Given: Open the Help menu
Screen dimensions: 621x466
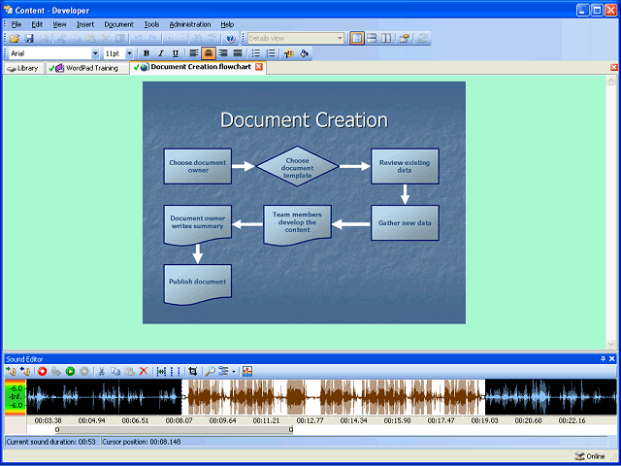Looking at the screenshot, I should (227, 24).
